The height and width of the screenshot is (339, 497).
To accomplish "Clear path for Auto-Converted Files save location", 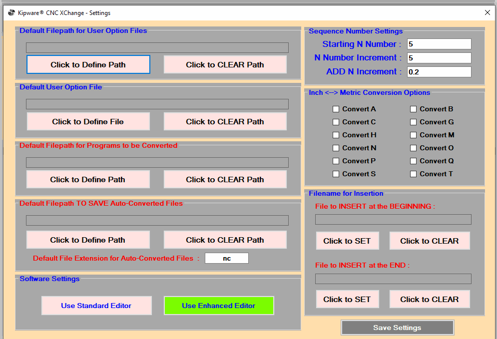I will pos(225,240).
